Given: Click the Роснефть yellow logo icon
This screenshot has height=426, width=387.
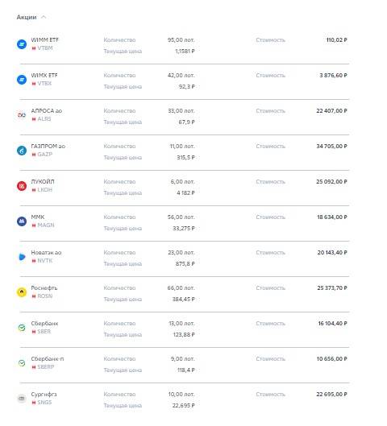Looking at the screenshot, I should pos(22,292).
